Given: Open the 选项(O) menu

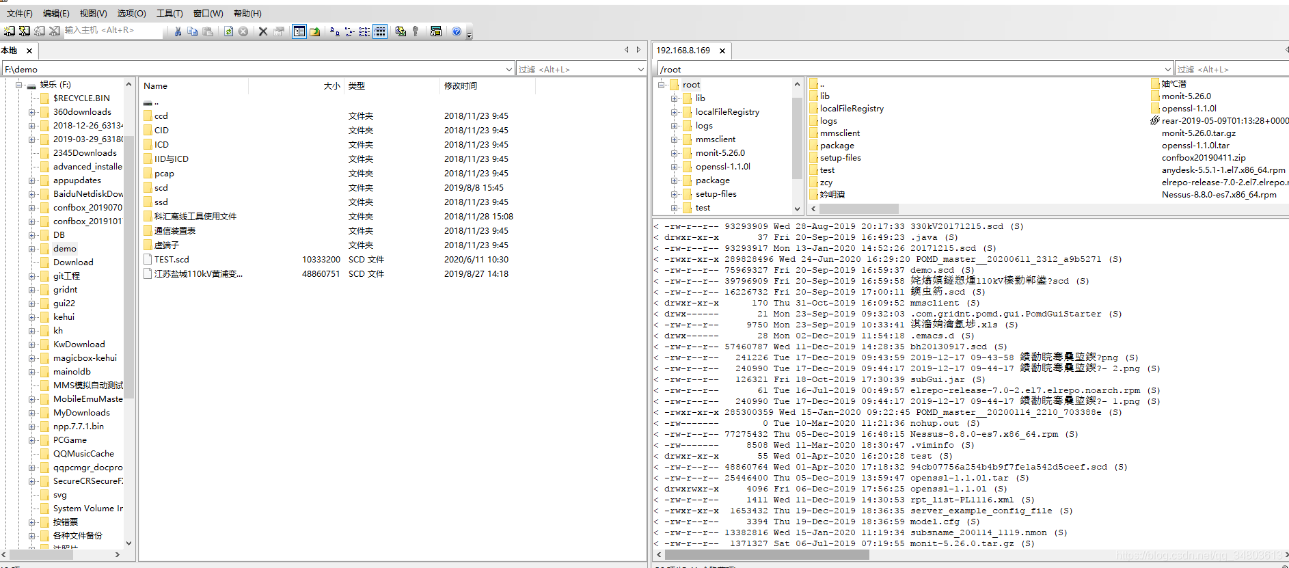Looking at the screenshot, I should 131,13.
